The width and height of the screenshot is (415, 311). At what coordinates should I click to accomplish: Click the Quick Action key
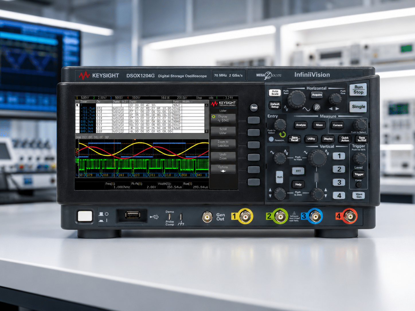(x=345, y=139)
